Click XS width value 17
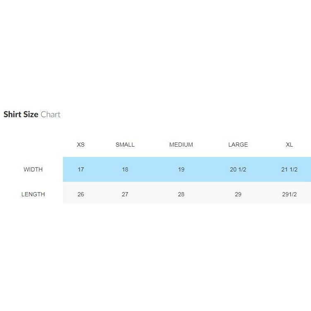This screenshot has width=311, height=311. (81, 169)
